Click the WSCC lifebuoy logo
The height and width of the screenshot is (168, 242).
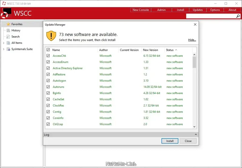point(6,13)
